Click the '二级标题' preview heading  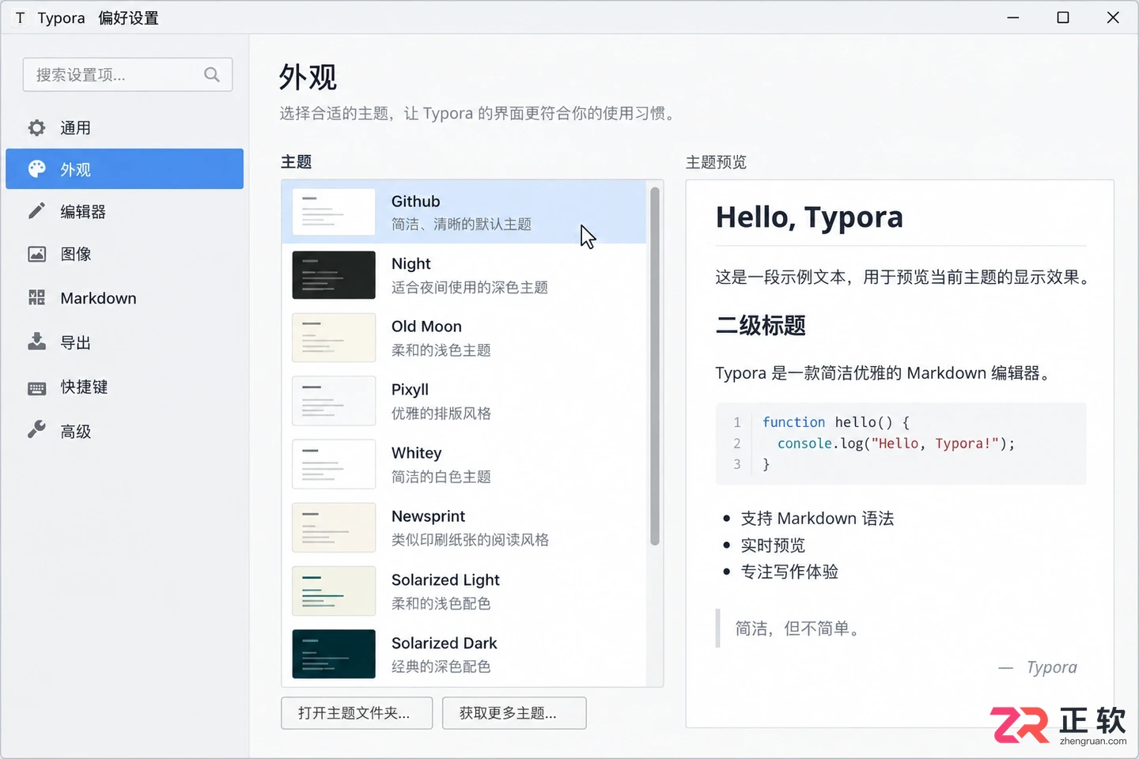760,325
